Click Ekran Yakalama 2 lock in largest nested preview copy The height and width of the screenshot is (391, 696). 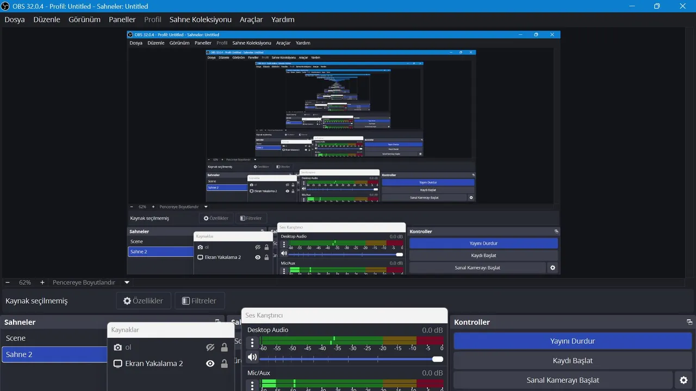(x=266, y=257)
